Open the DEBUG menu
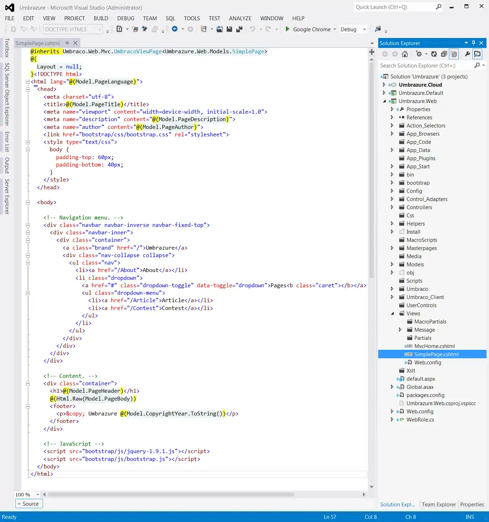The image size is (489, 522). coord(126,18)
